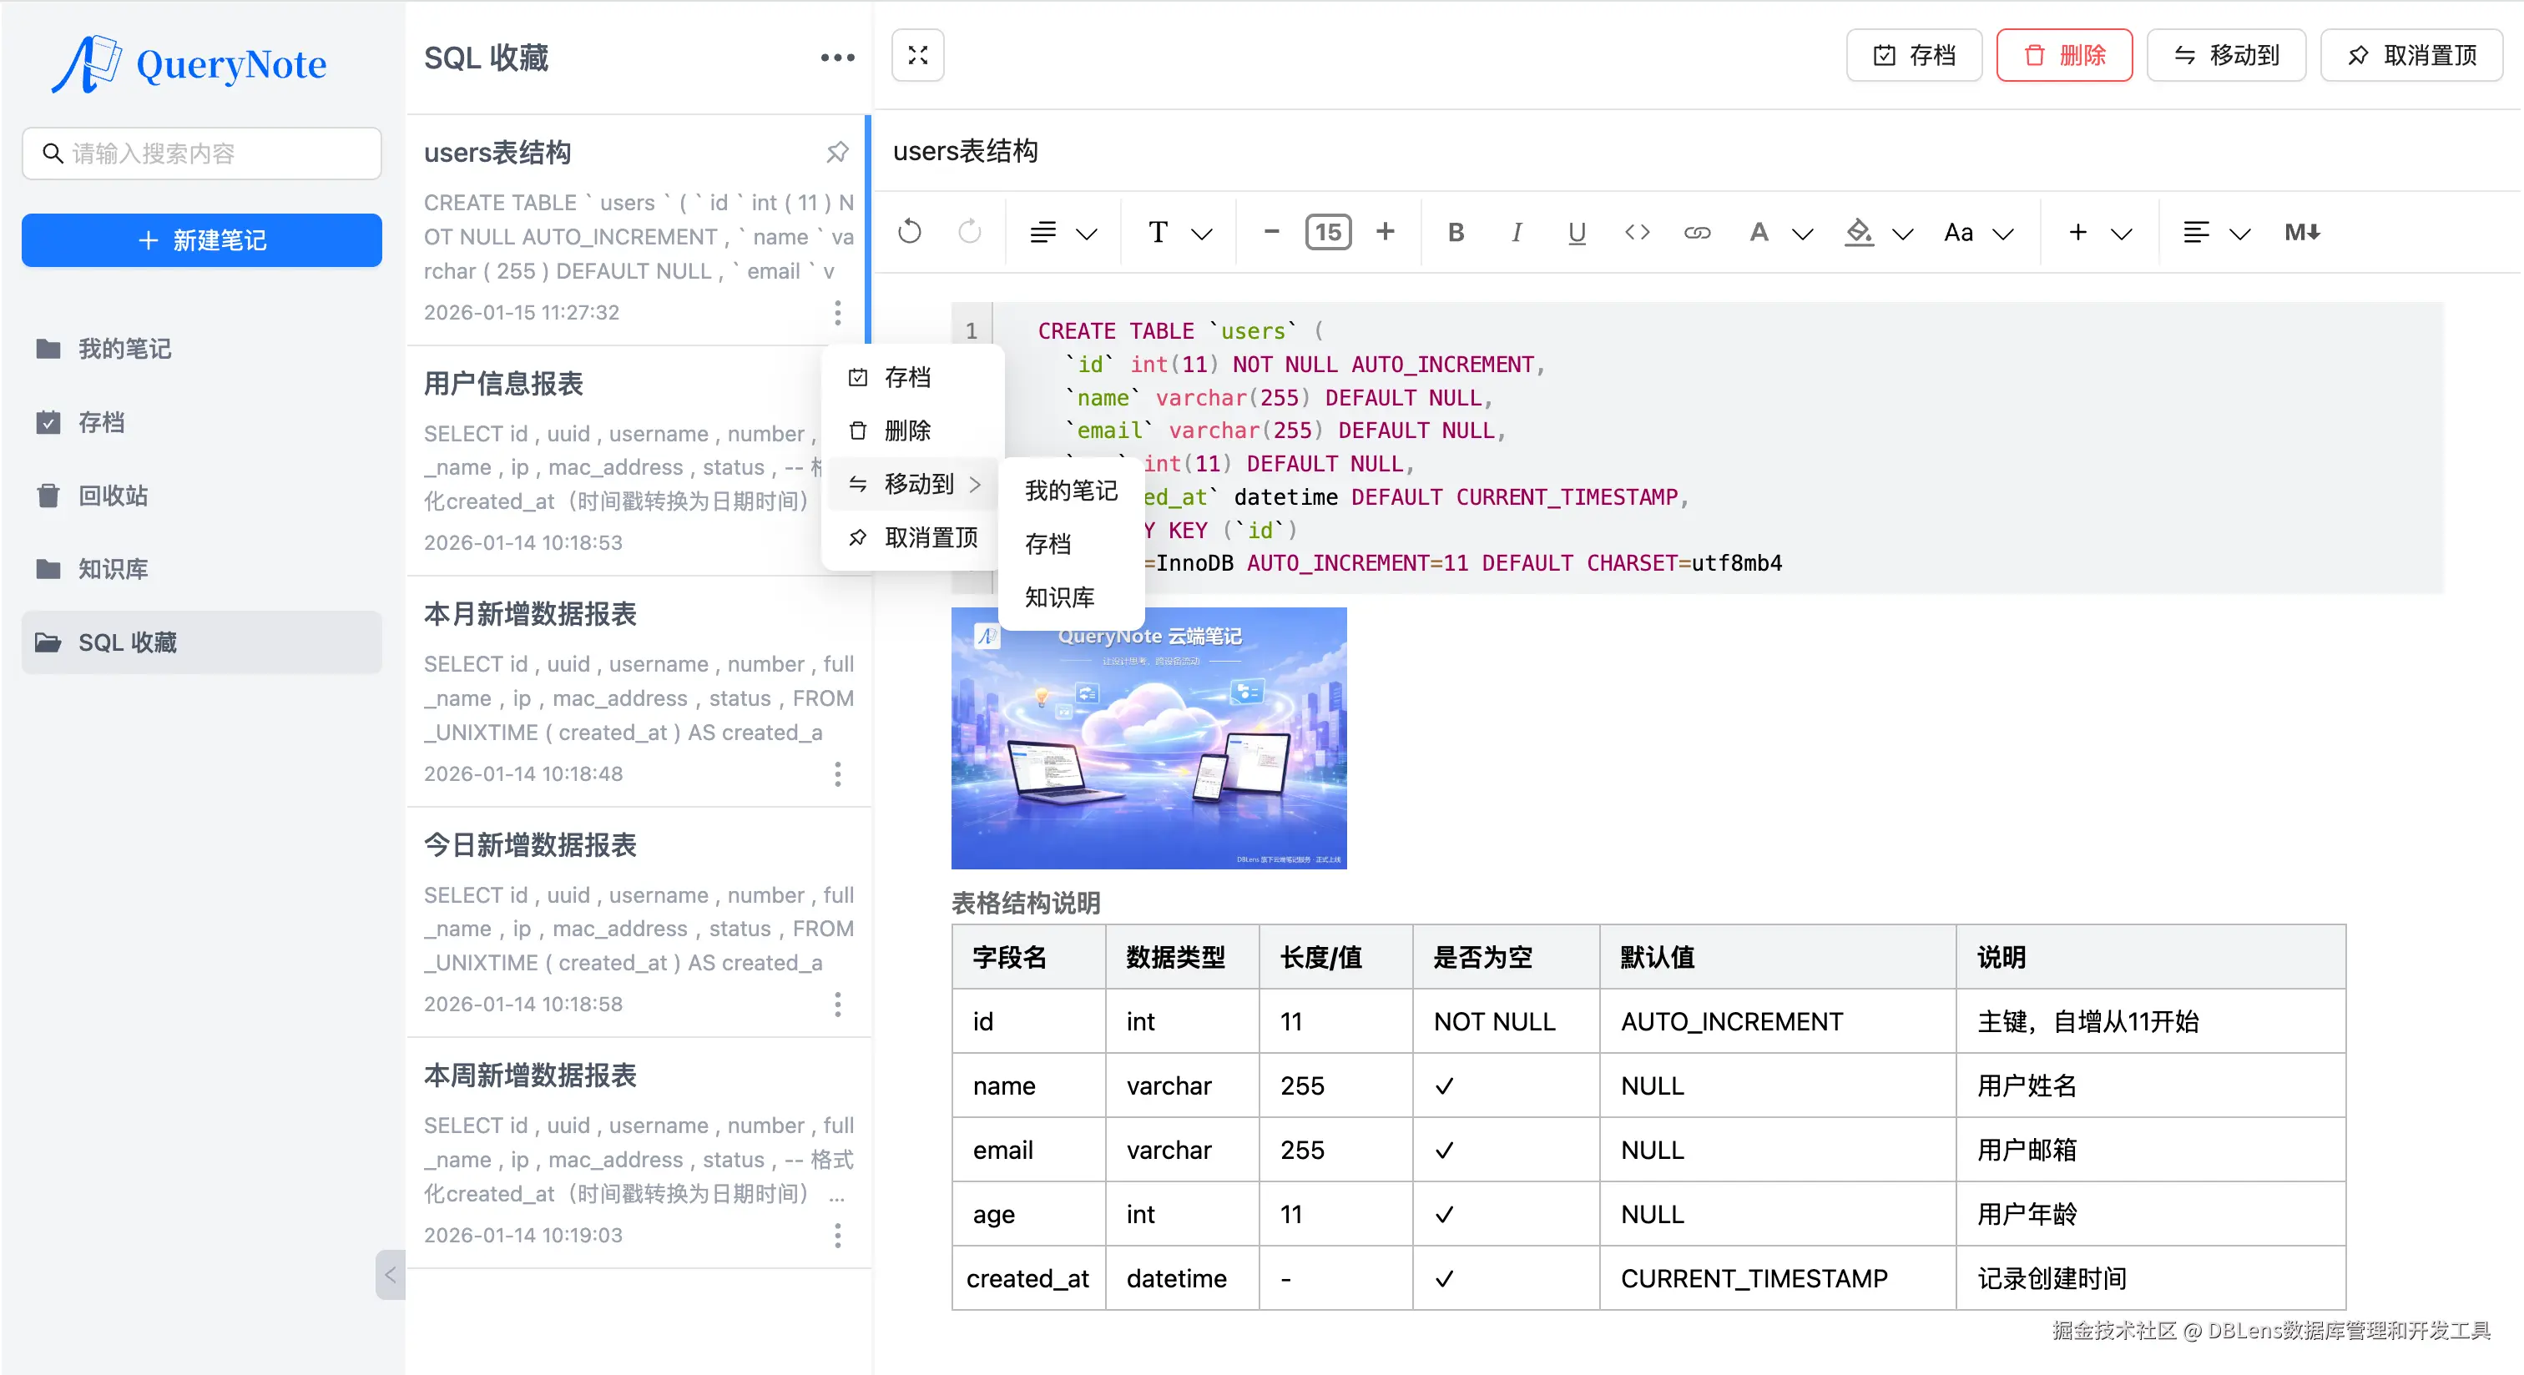
Task: Toggle bold formatting
Action: 1455,232
